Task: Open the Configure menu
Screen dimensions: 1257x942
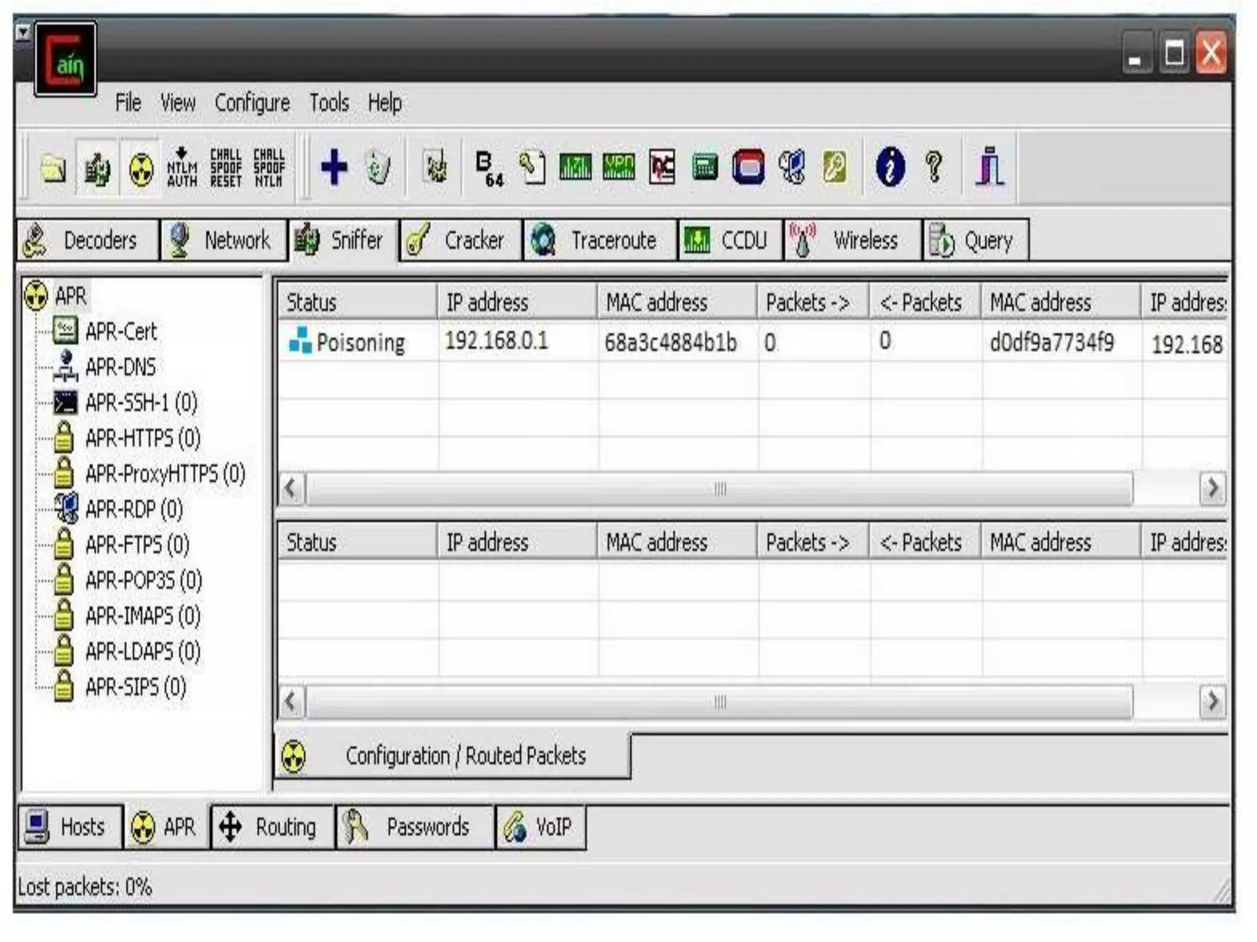Action: pos(252,103)
